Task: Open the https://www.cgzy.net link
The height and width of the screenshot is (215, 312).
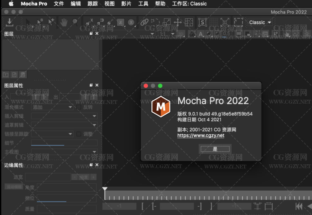Action: coord(201,135)
